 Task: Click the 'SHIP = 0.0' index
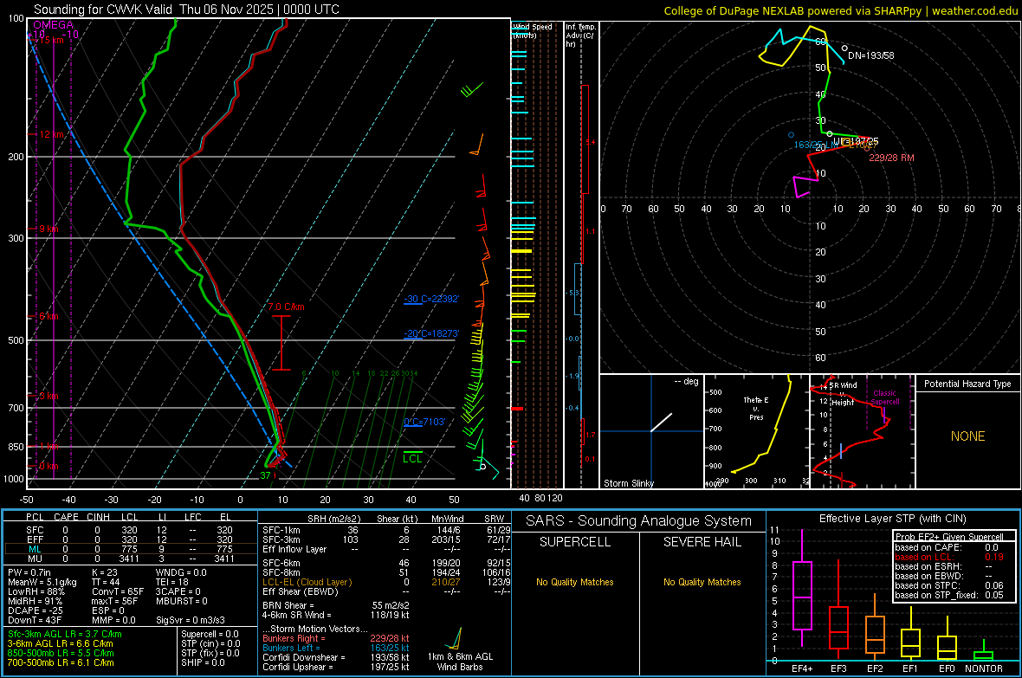click(x=203, y=662)
